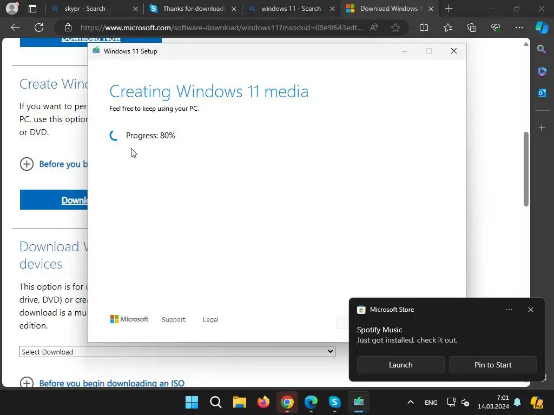The width and height of the screenshot is (554, 415).
Task: Open tab actions menu icon
Action: click(32, 9)
